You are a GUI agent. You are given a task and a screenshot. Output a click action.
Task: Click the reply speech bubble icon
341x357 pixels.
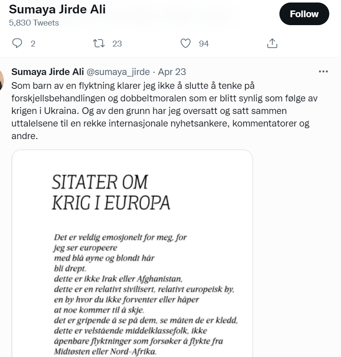(17, 43)
